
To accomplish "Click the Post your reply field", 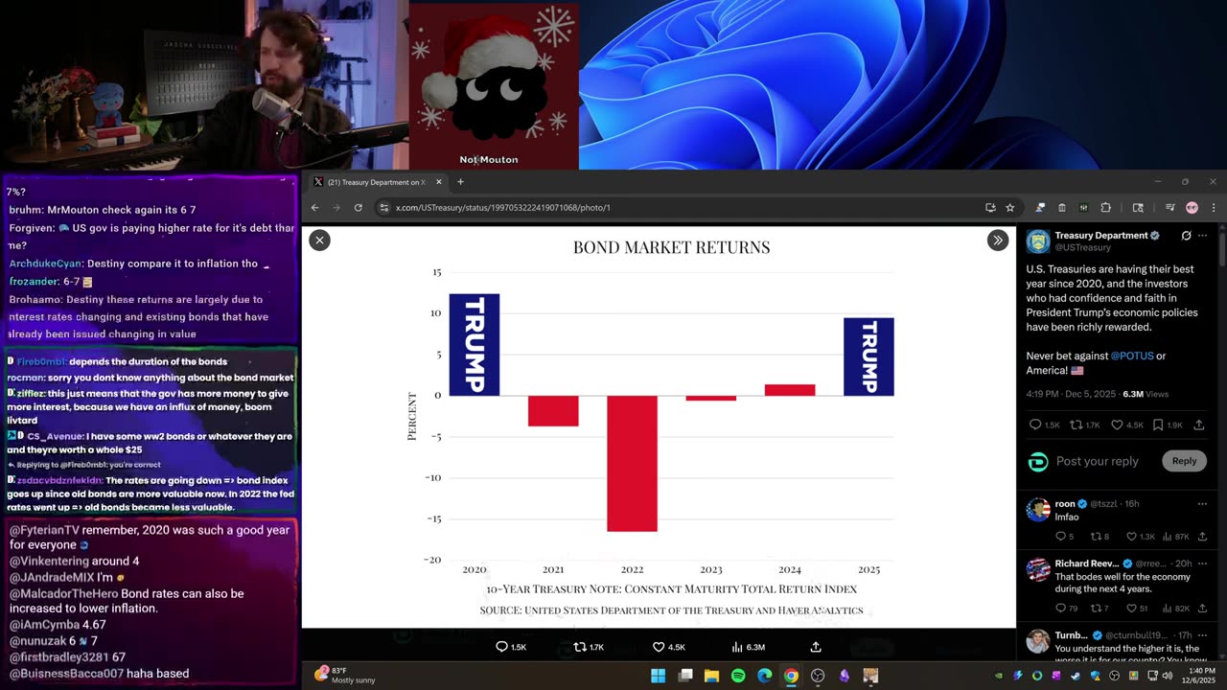I will point(1098,461).
